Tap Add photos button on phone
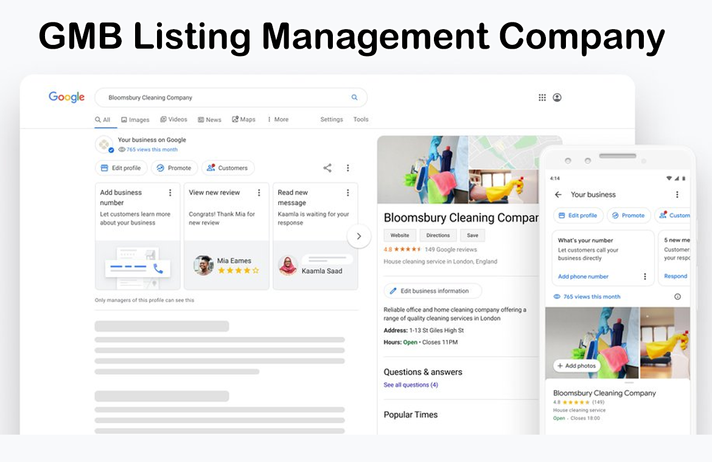Viewport: 712px width, 462px height. (x=577, y=365)
